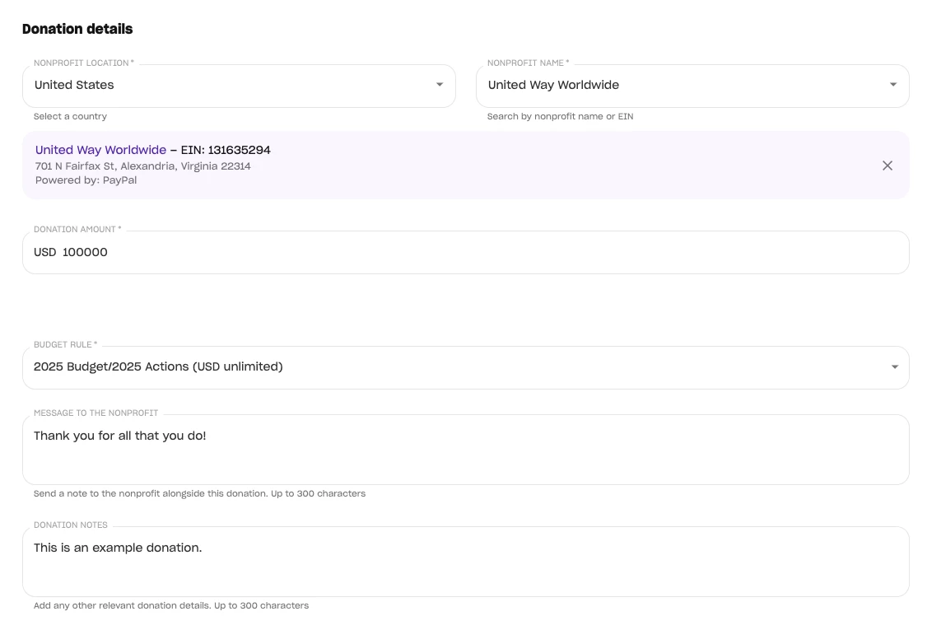Open the United Way Worldwide link
Viewport: 927px width, 630px height.
click(100, 150)
